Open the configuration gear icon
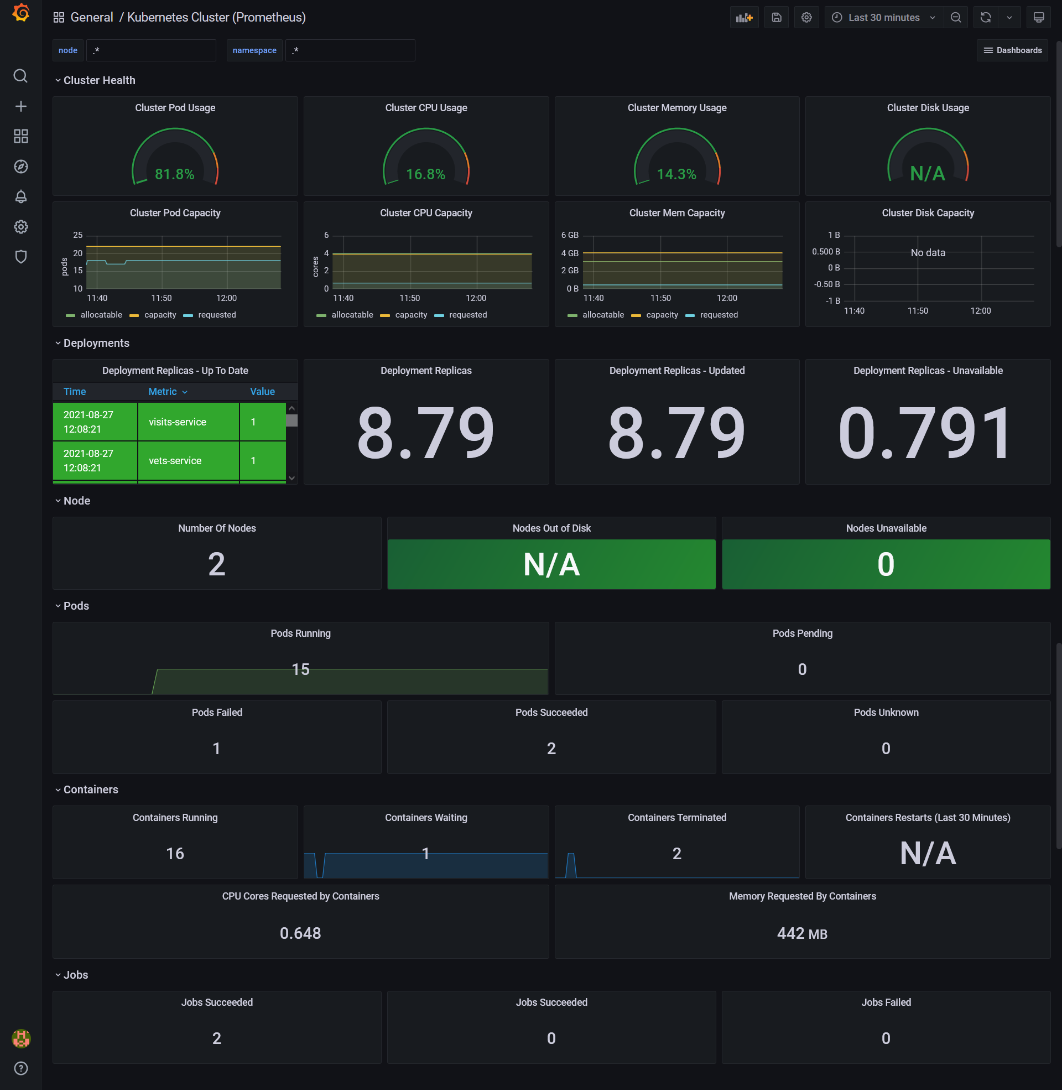This screenshot has height=1091, width=1062. 20,227
